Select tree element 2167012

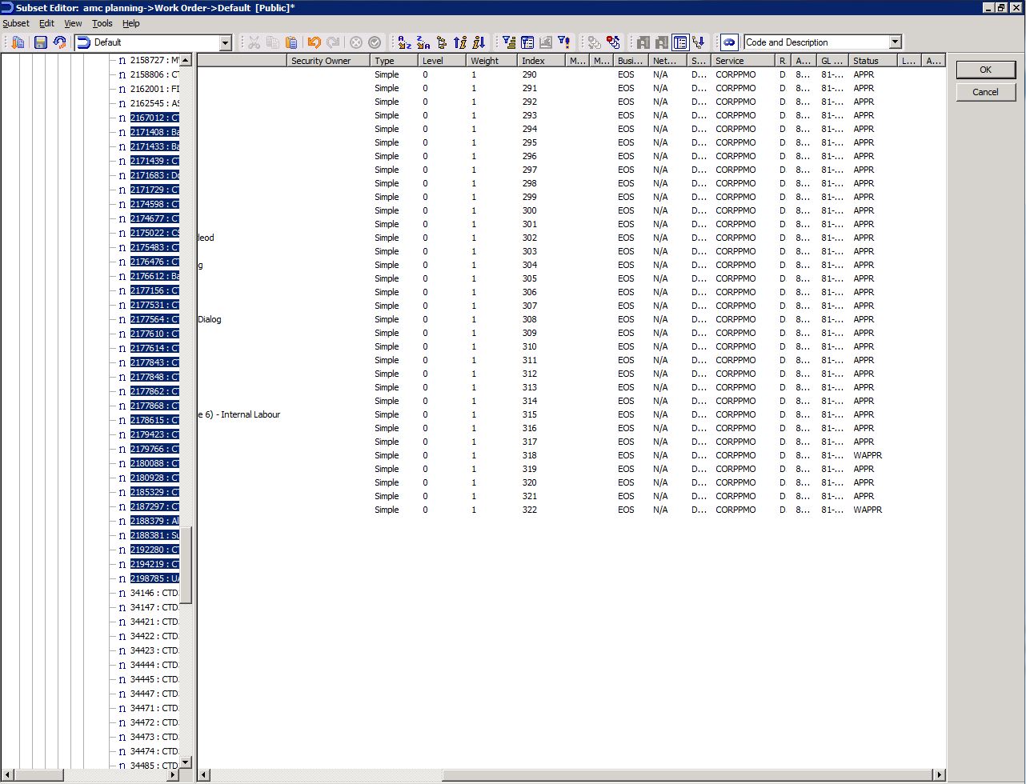154,118
